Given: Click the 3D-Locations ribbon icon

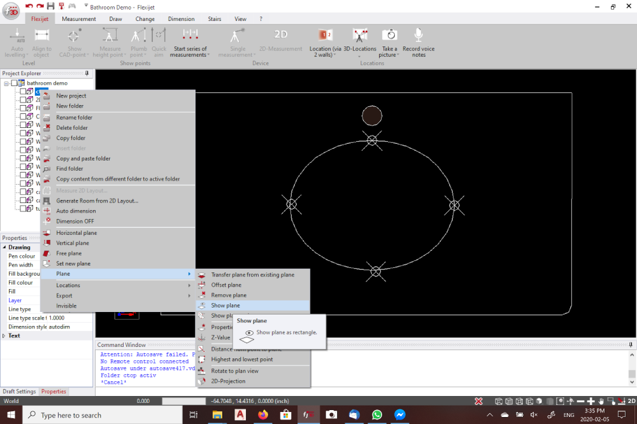Looking at the screenshot, I should [x=360, y=36].
